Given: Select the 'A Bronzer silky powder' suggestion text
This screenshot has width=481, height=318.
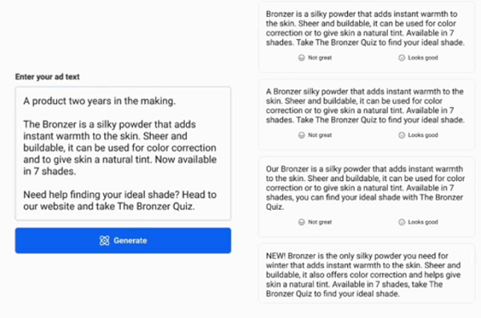Looking at the screenshot, I should pos(365,106).
